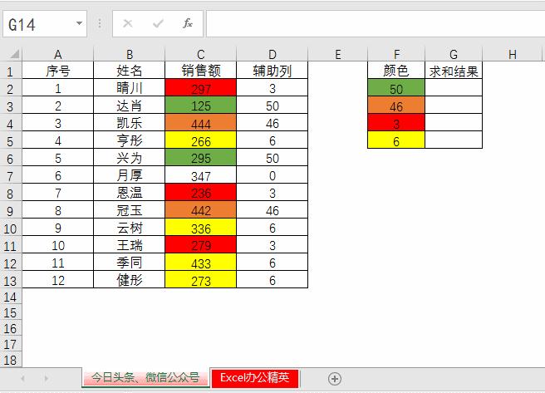
Task: Select column A header
Action: coord(58,54)
